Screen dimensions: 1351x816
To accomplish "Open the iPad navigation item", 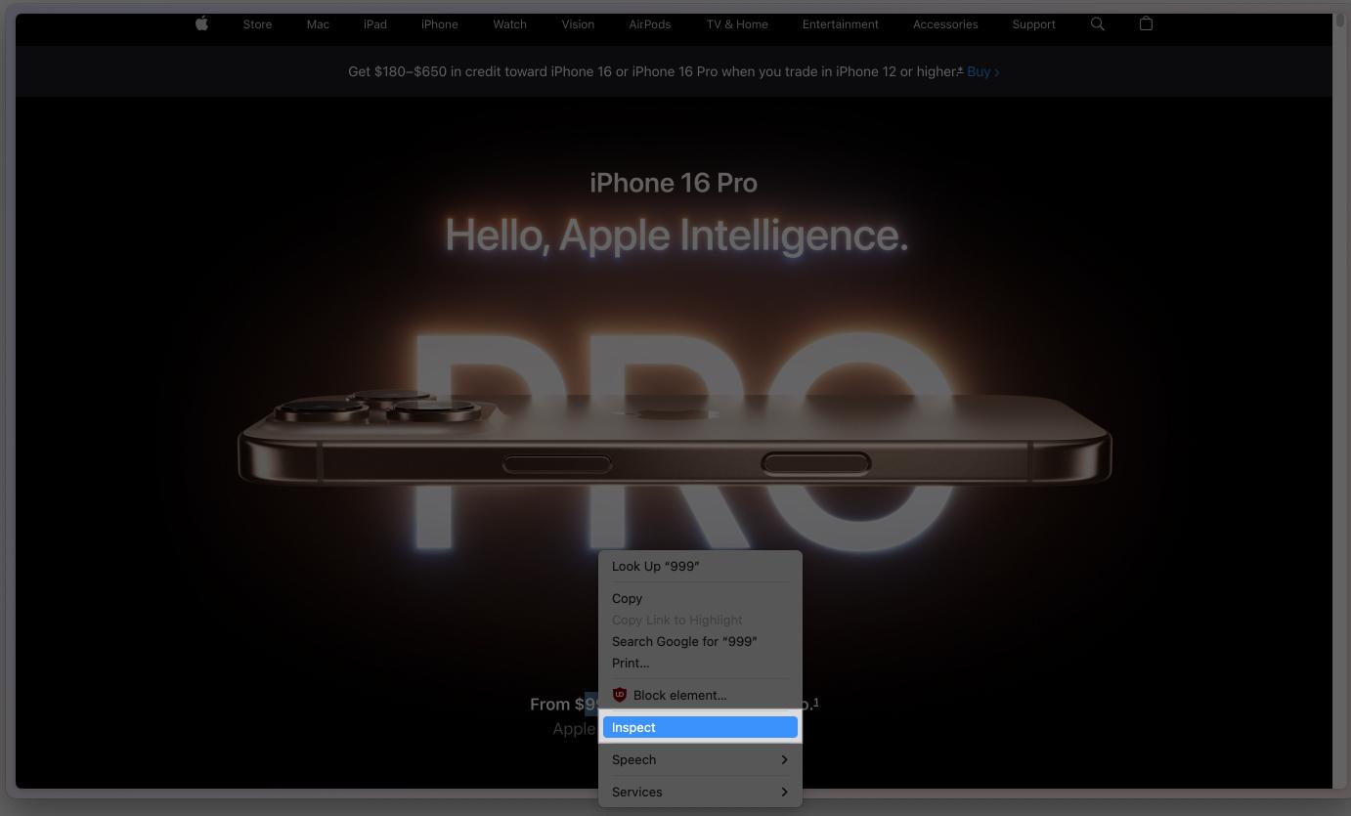I will click(x=375, y=24).
